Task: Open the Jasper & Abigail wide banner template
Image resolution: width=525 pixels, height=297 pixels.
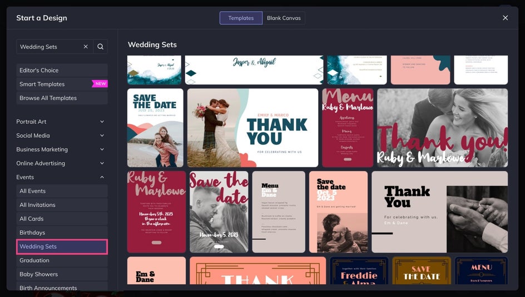Action: coord(254,70)
